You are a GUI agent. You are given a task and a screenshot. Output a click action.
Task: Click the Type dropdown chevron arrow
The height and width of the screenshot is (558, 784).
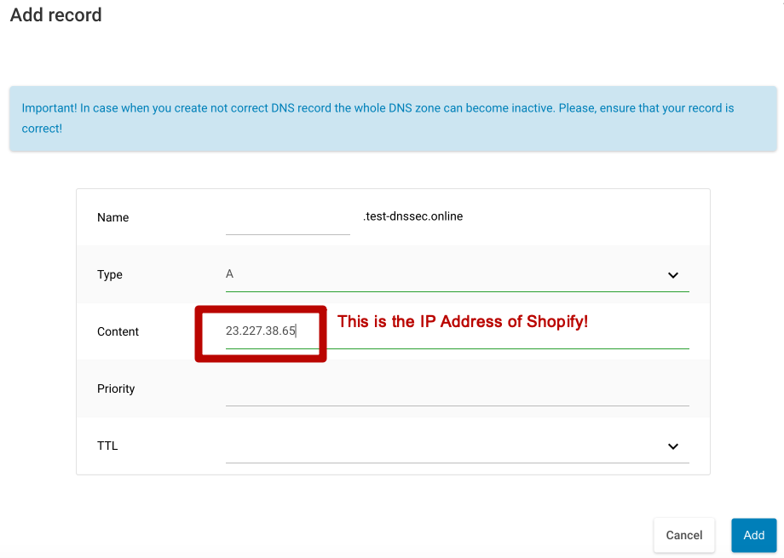tap(673, 275)
